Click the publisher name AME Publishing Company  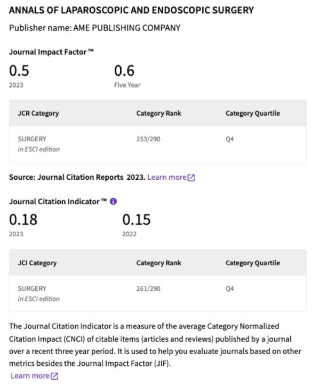(127, 28)
